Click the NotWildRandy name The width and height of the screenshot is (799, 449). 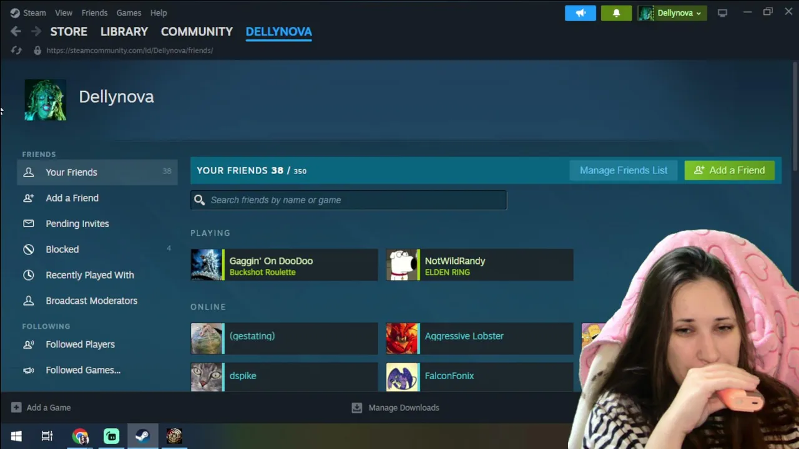pos(455,261)
